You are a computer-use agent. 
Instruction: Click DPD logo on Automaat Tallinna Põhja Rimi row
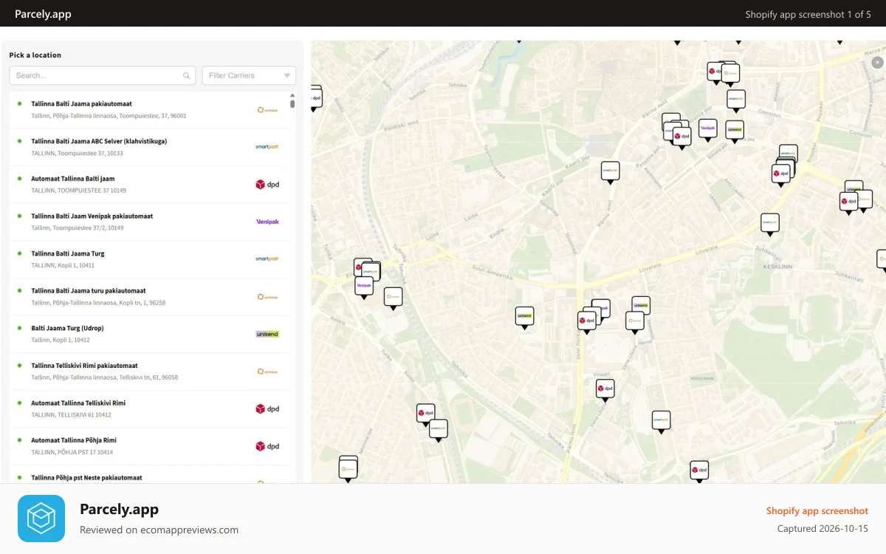pyautogui.click(x=267, y=446)
